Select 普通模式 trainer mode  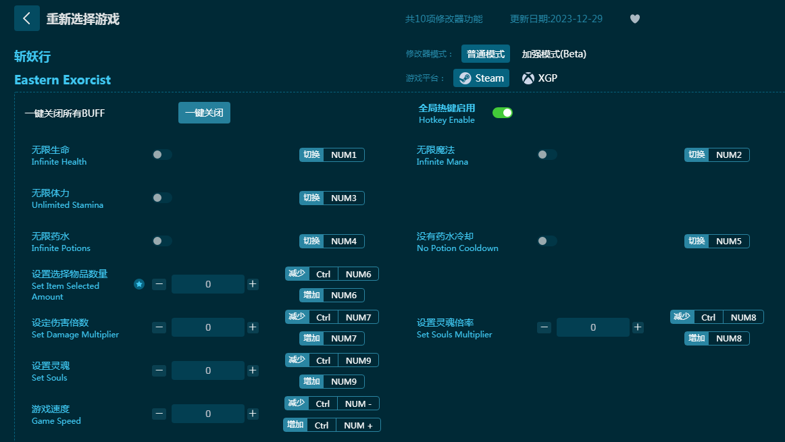485,54
